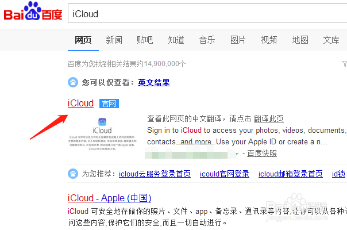Select the 音乐 tab

(207, 40)
